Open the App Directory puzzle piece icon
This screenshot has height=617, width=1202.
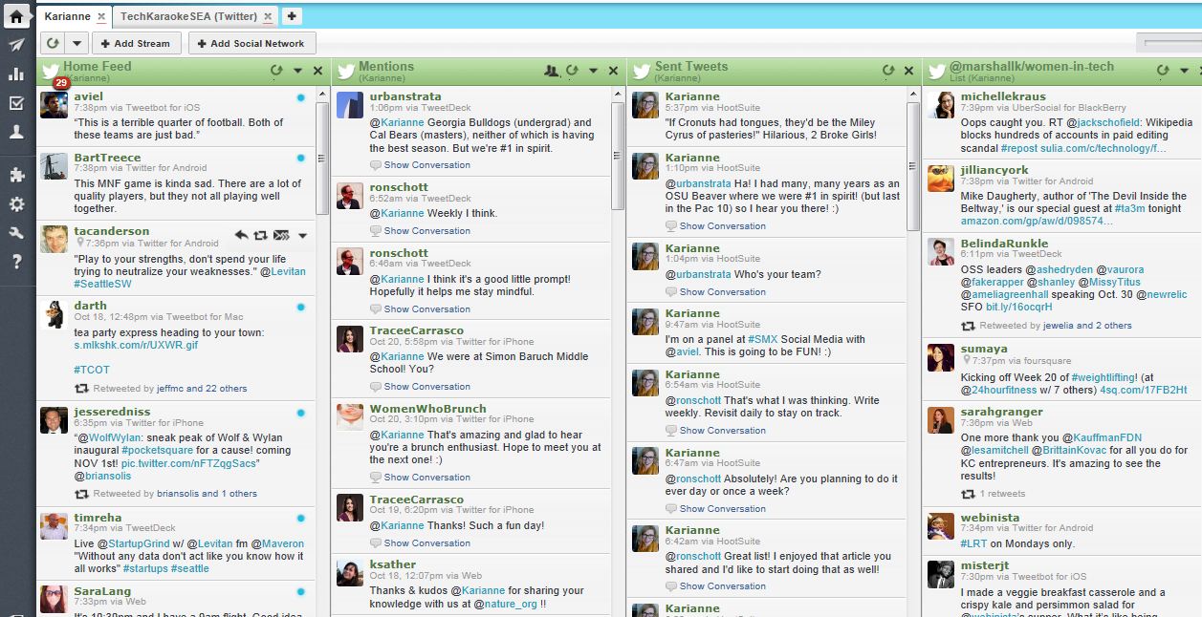[16, 175]
